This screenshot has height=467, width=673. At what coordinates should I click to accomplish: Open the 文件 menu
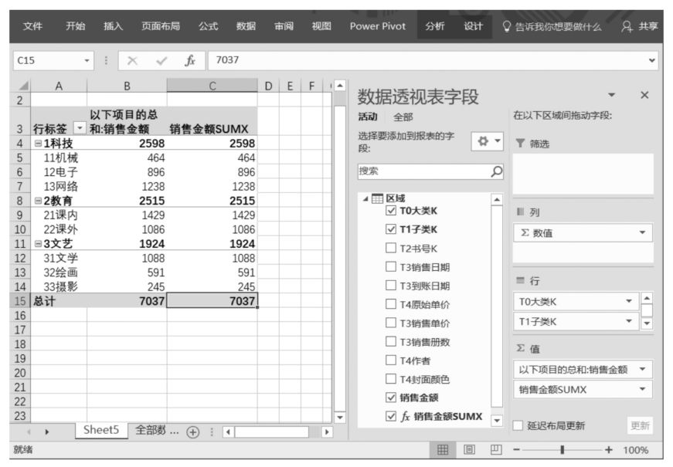click(x=32, y=26)
